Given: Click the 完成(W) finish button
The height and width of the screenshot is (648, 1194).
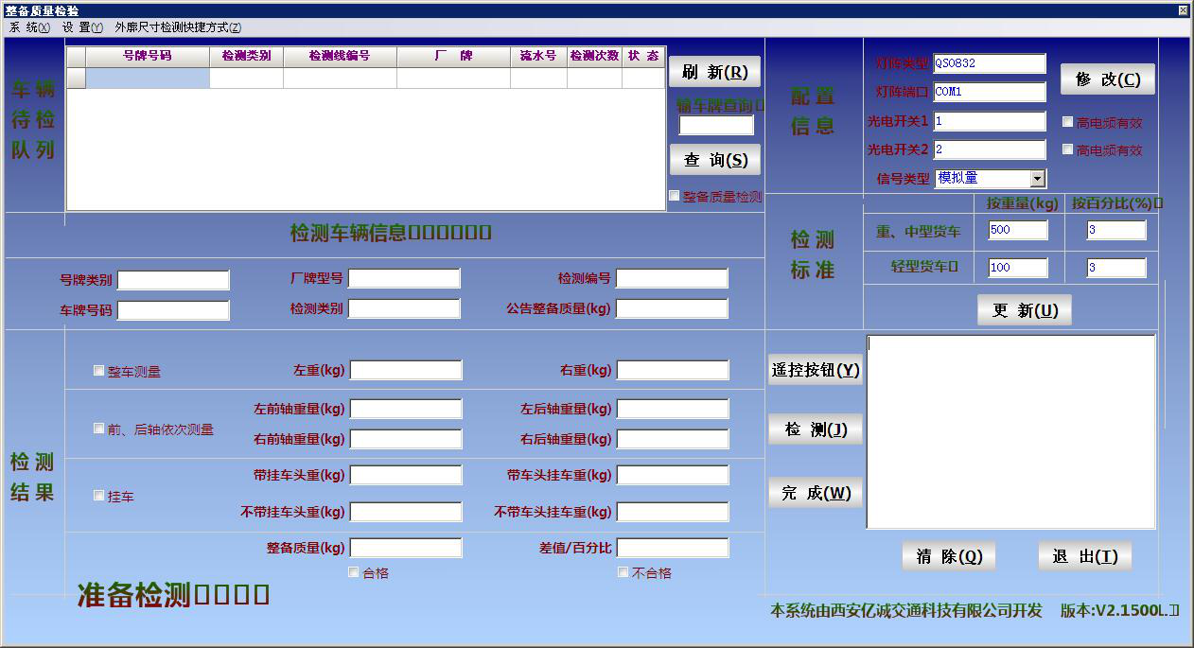Looking at the screenshot, I should pyautogui.click(x=815, y=493).
